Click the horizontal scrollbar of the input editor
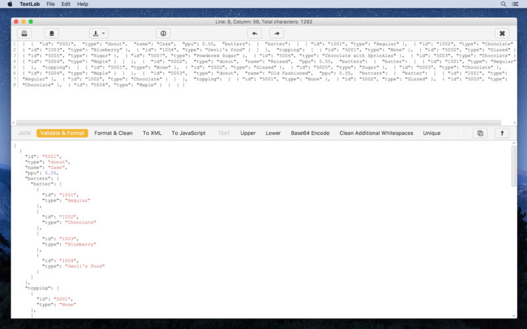 [x=259, y=122]
